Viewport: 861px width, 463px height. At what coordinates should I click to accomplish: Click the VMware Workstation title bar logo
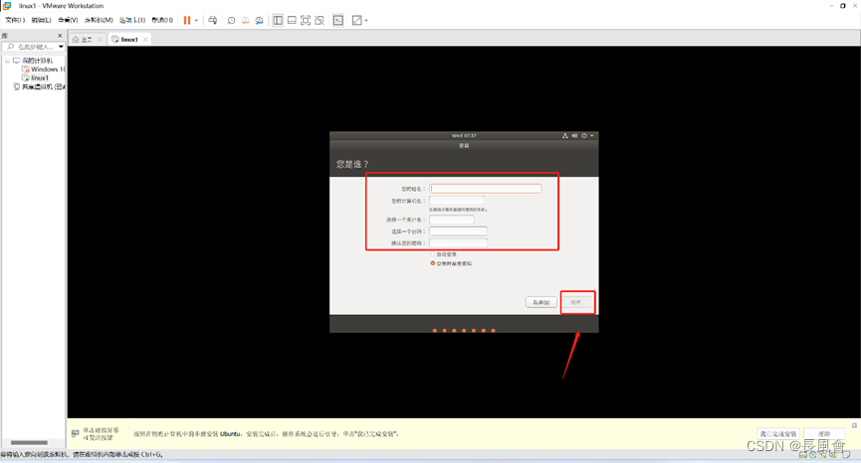tap(7, 6)
